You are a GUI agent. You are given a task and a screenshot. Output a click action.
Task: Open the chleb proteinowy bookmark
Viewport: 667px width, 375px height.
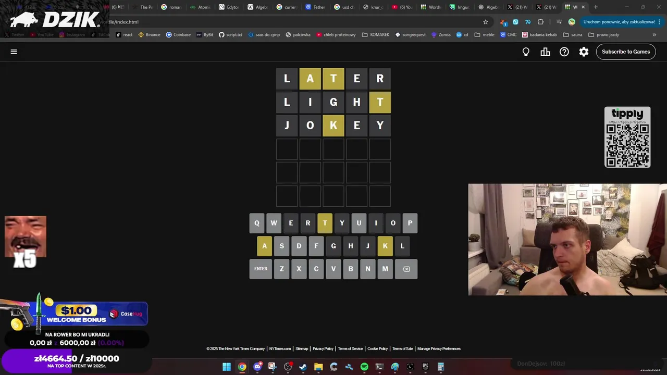point(336,34)
